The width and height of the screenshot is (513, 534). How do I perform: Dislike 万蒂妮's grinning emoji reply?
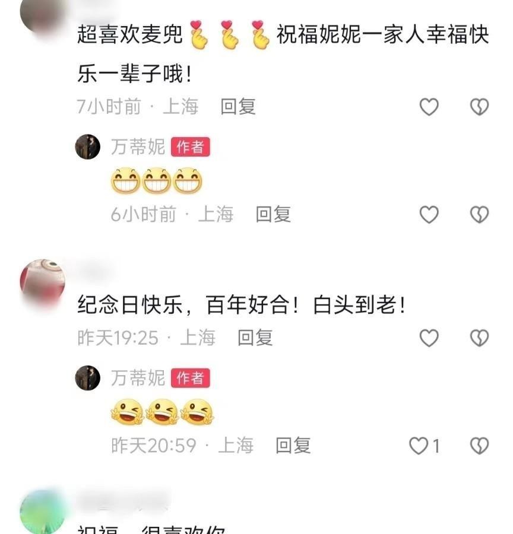tap(479, 215)
